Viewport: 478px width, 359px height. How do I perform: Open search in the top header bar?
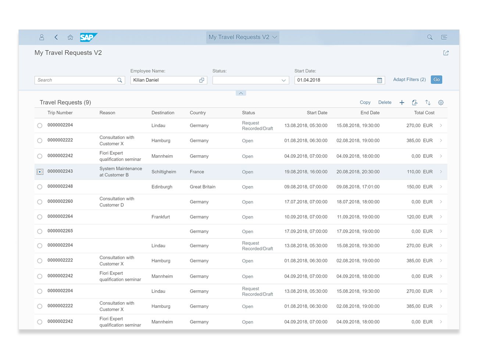pos(429,37)
